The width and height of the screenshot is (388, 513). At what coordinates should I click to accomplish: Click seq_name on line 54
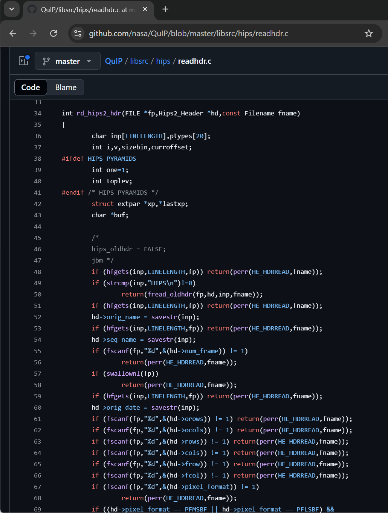[121, 339]
